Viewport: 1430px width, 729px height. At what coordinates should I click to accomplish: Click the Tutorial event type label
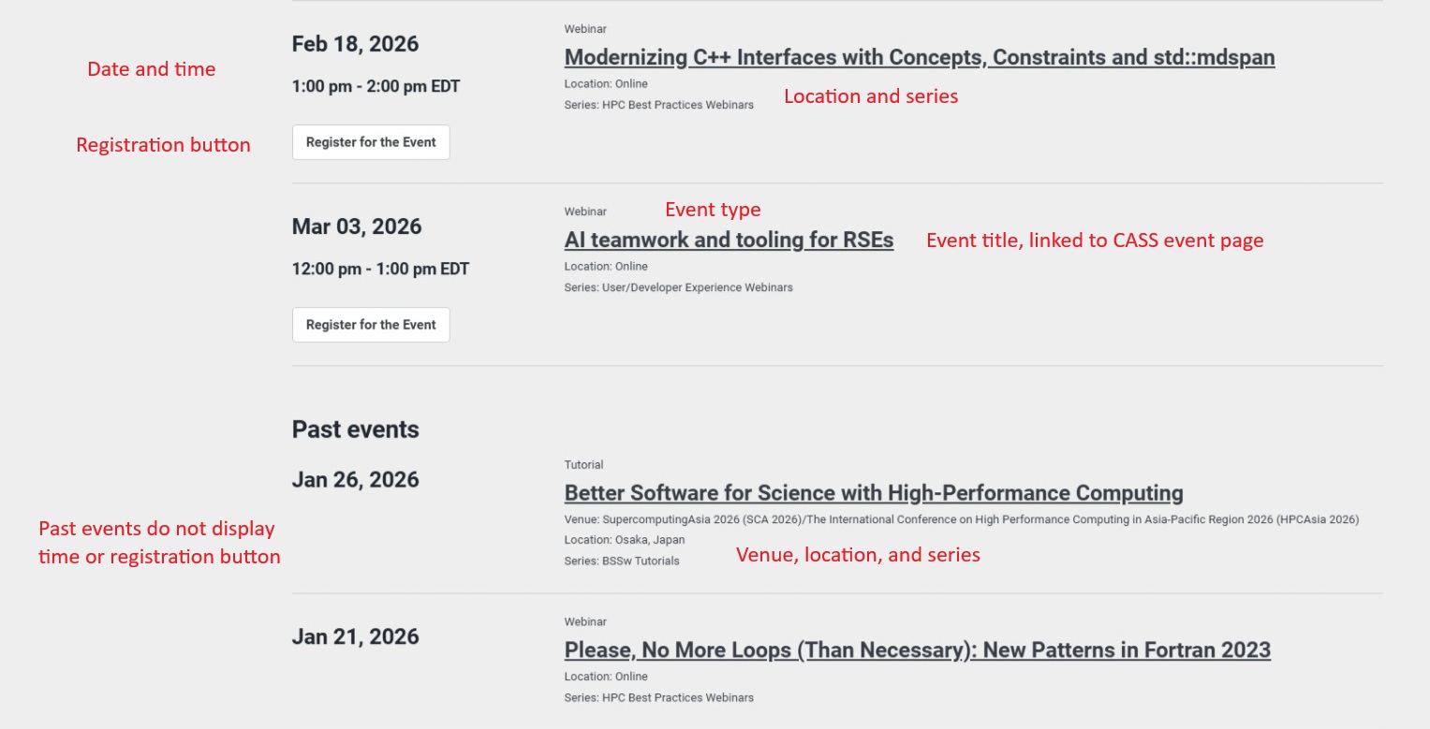click(x=583, y=464)
